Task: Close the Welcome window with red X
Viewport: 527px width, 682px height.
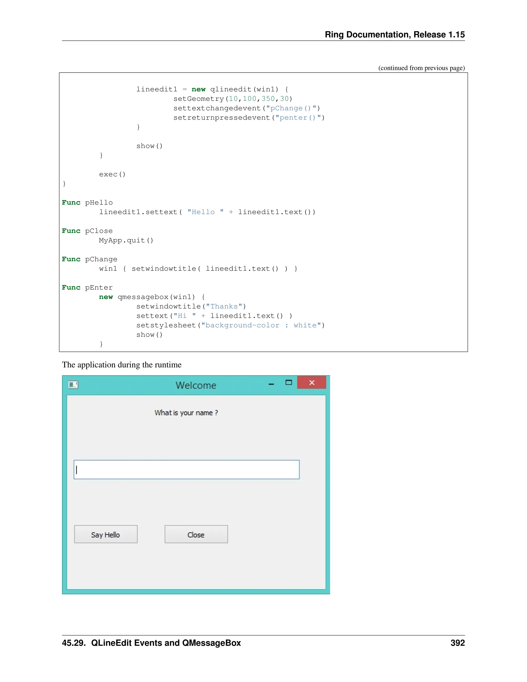Action: point(311,382)
